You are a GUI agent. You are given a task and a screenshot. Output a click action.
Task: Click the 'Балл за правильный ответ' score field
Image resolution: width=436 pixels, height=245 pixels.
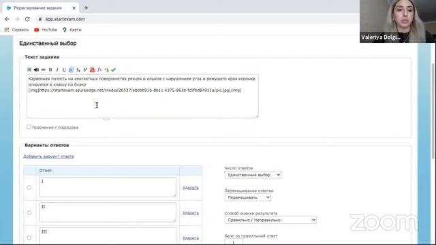pyautogui.click(x=233, y=242)
